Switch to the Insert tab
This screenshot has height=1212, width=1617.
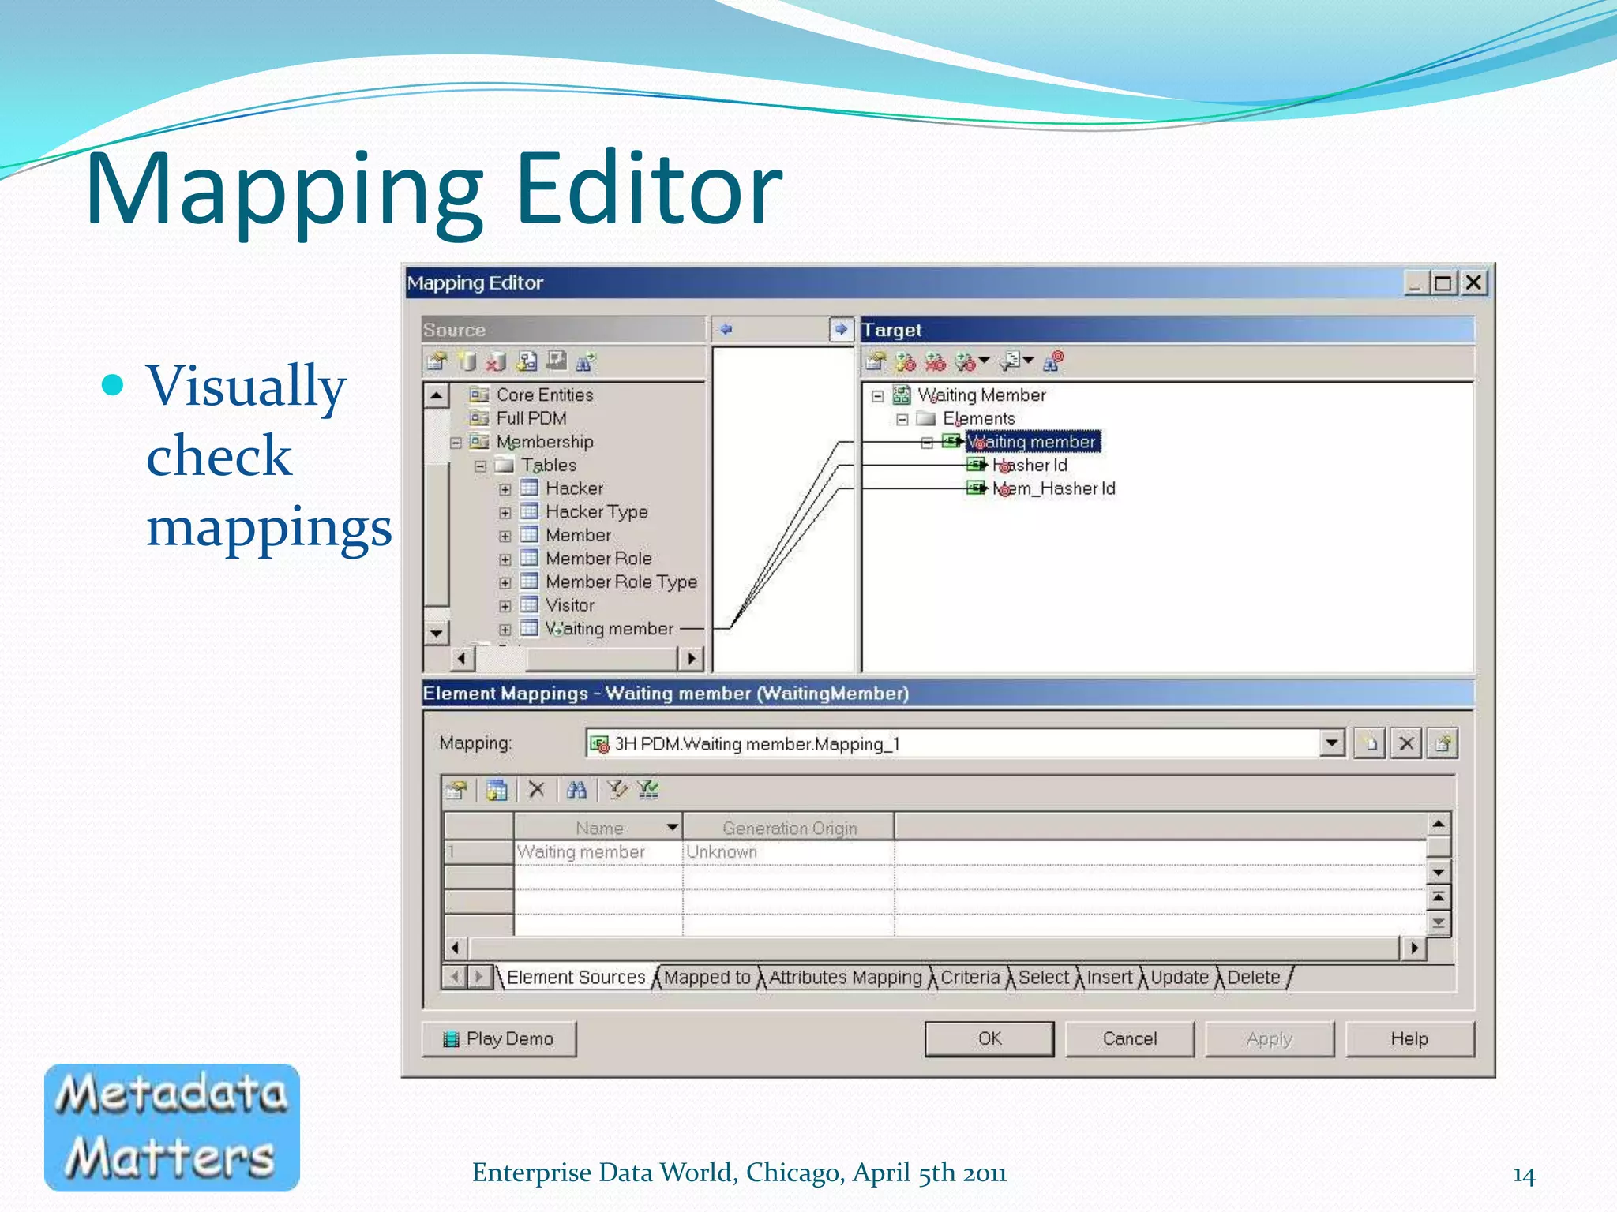coord(1109,978)
